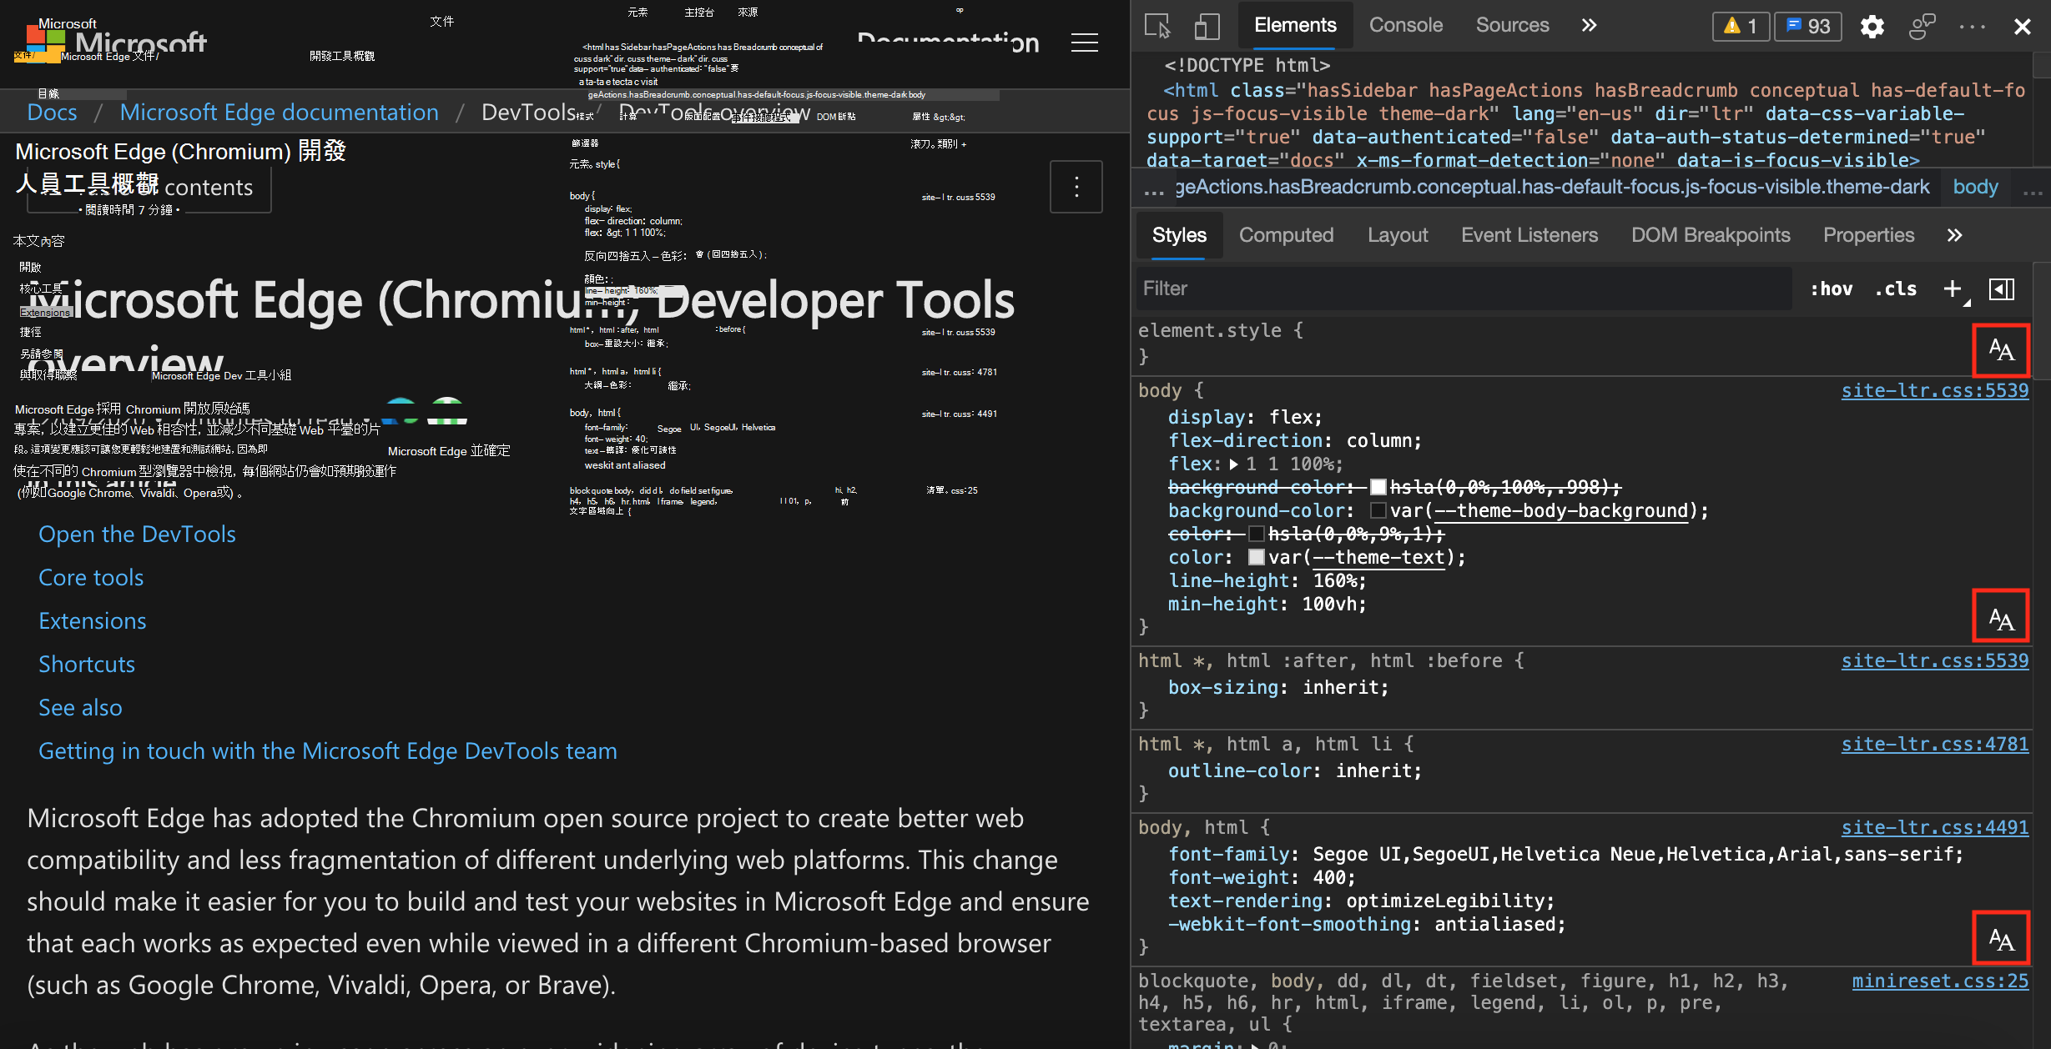Go to Core tools section link

coord(91,578)
